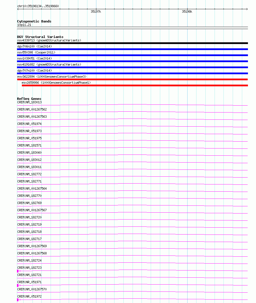This screenshot has height=303, width=256.
Task: Click the esv3622894 1000GenomesConsortiumPhase3 label
Action: coord(52,77)
